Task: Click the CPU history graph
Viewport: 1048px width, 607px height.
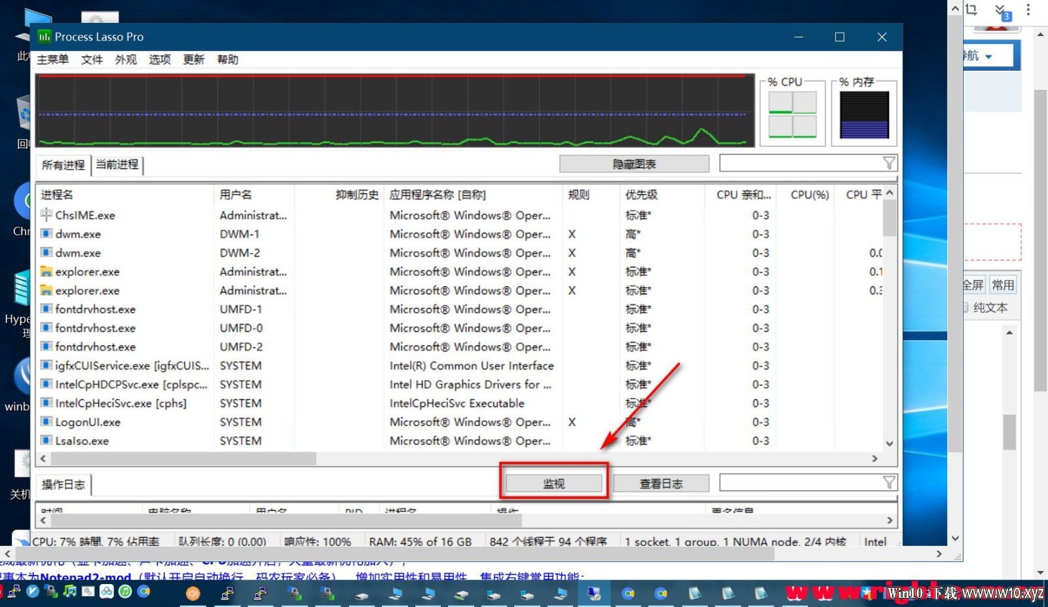Action: (395, 110)
